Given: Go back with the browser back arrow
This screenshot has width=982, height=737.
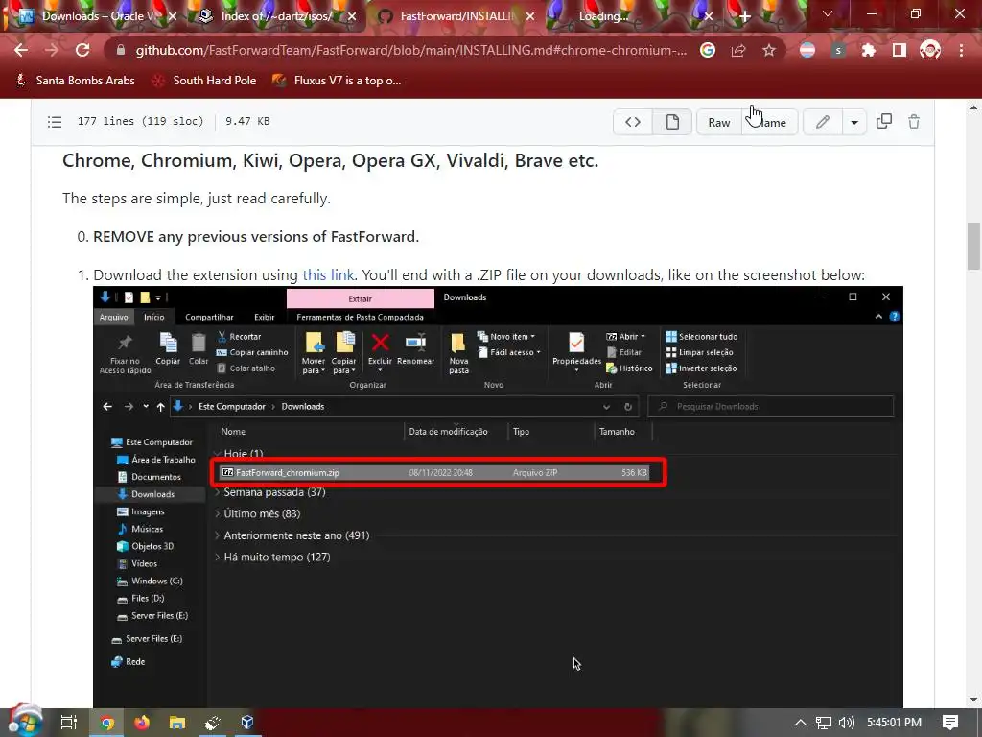Looking at the screenshot, I should [x=21, y=50].
